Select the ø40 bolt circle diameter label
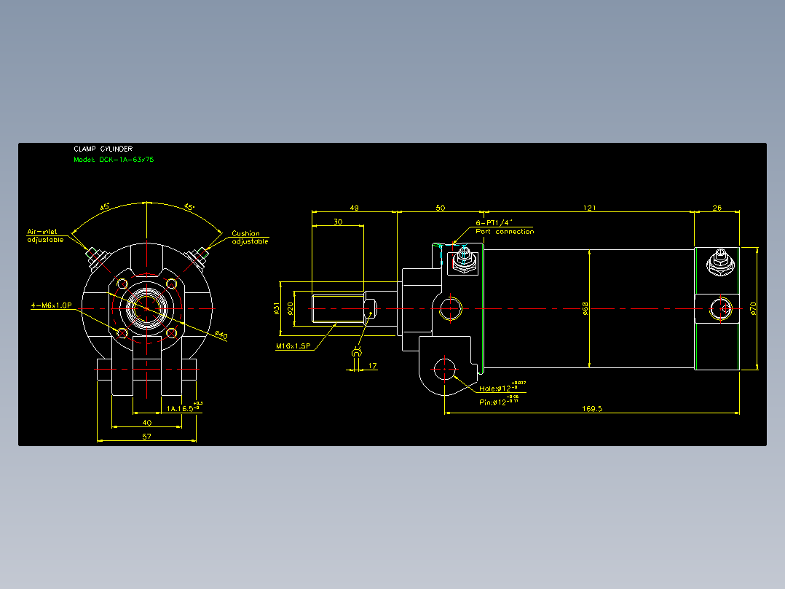 [x=221, y=335]
